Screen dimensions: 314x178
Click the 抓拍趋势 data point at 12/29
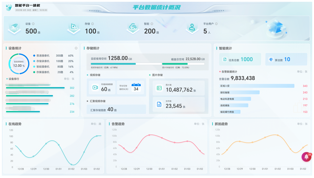pos(240,141)
